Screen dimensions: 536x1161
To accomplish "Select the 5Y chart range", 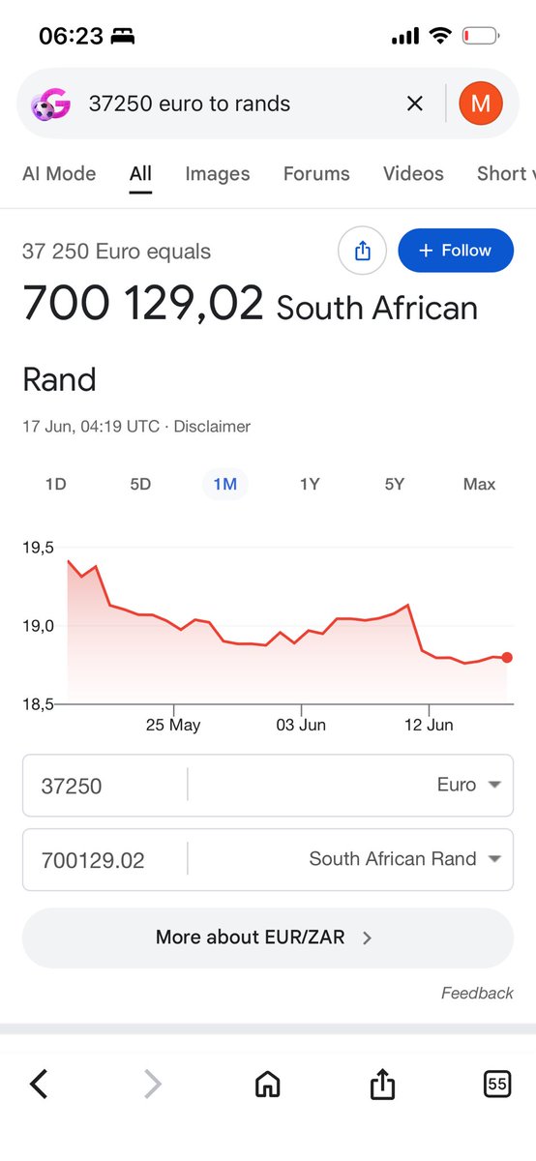I will point(394,484).
